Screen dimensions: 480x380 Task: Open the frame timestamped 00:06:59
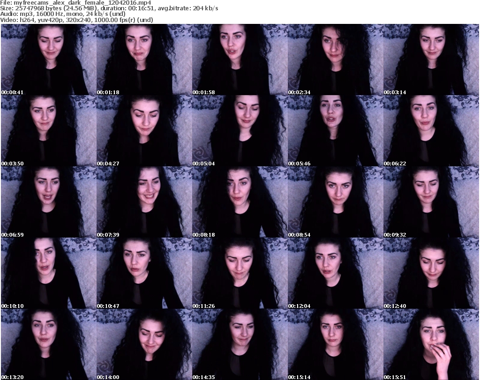48,202
